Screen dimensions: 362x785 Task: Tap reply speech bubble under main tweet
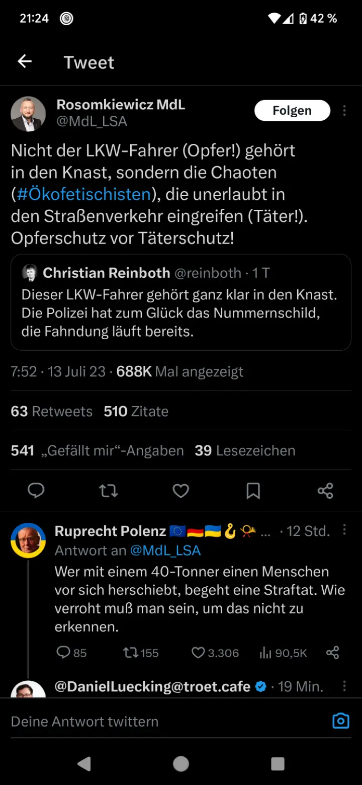36,491
